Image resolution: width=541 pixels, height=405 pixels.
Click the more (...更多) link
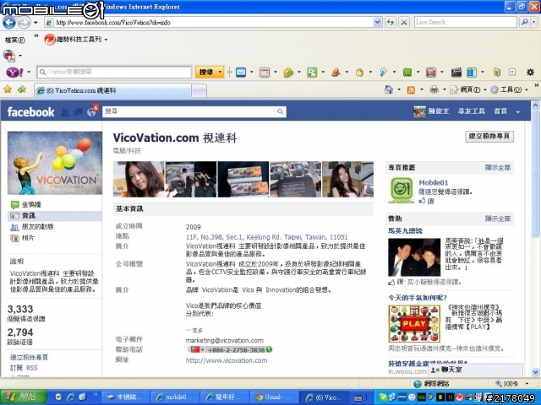(194, 331)
